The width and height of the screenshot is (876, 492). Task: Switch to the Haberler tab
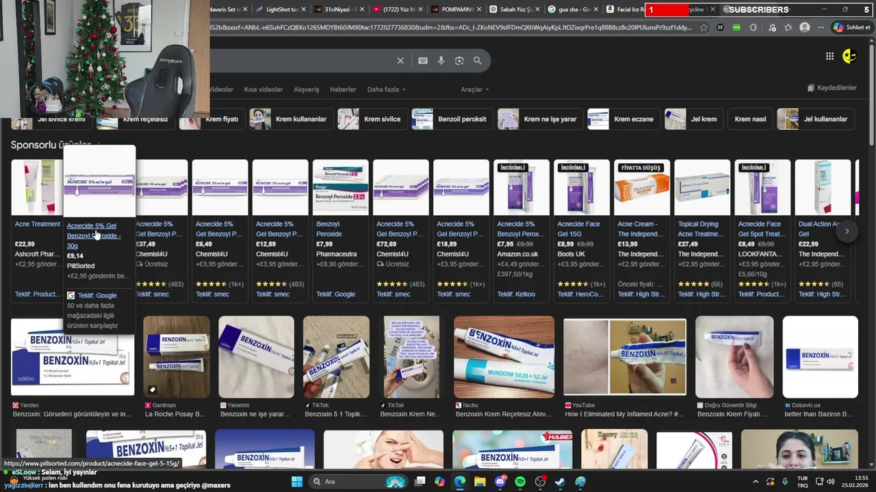(343, 90)
